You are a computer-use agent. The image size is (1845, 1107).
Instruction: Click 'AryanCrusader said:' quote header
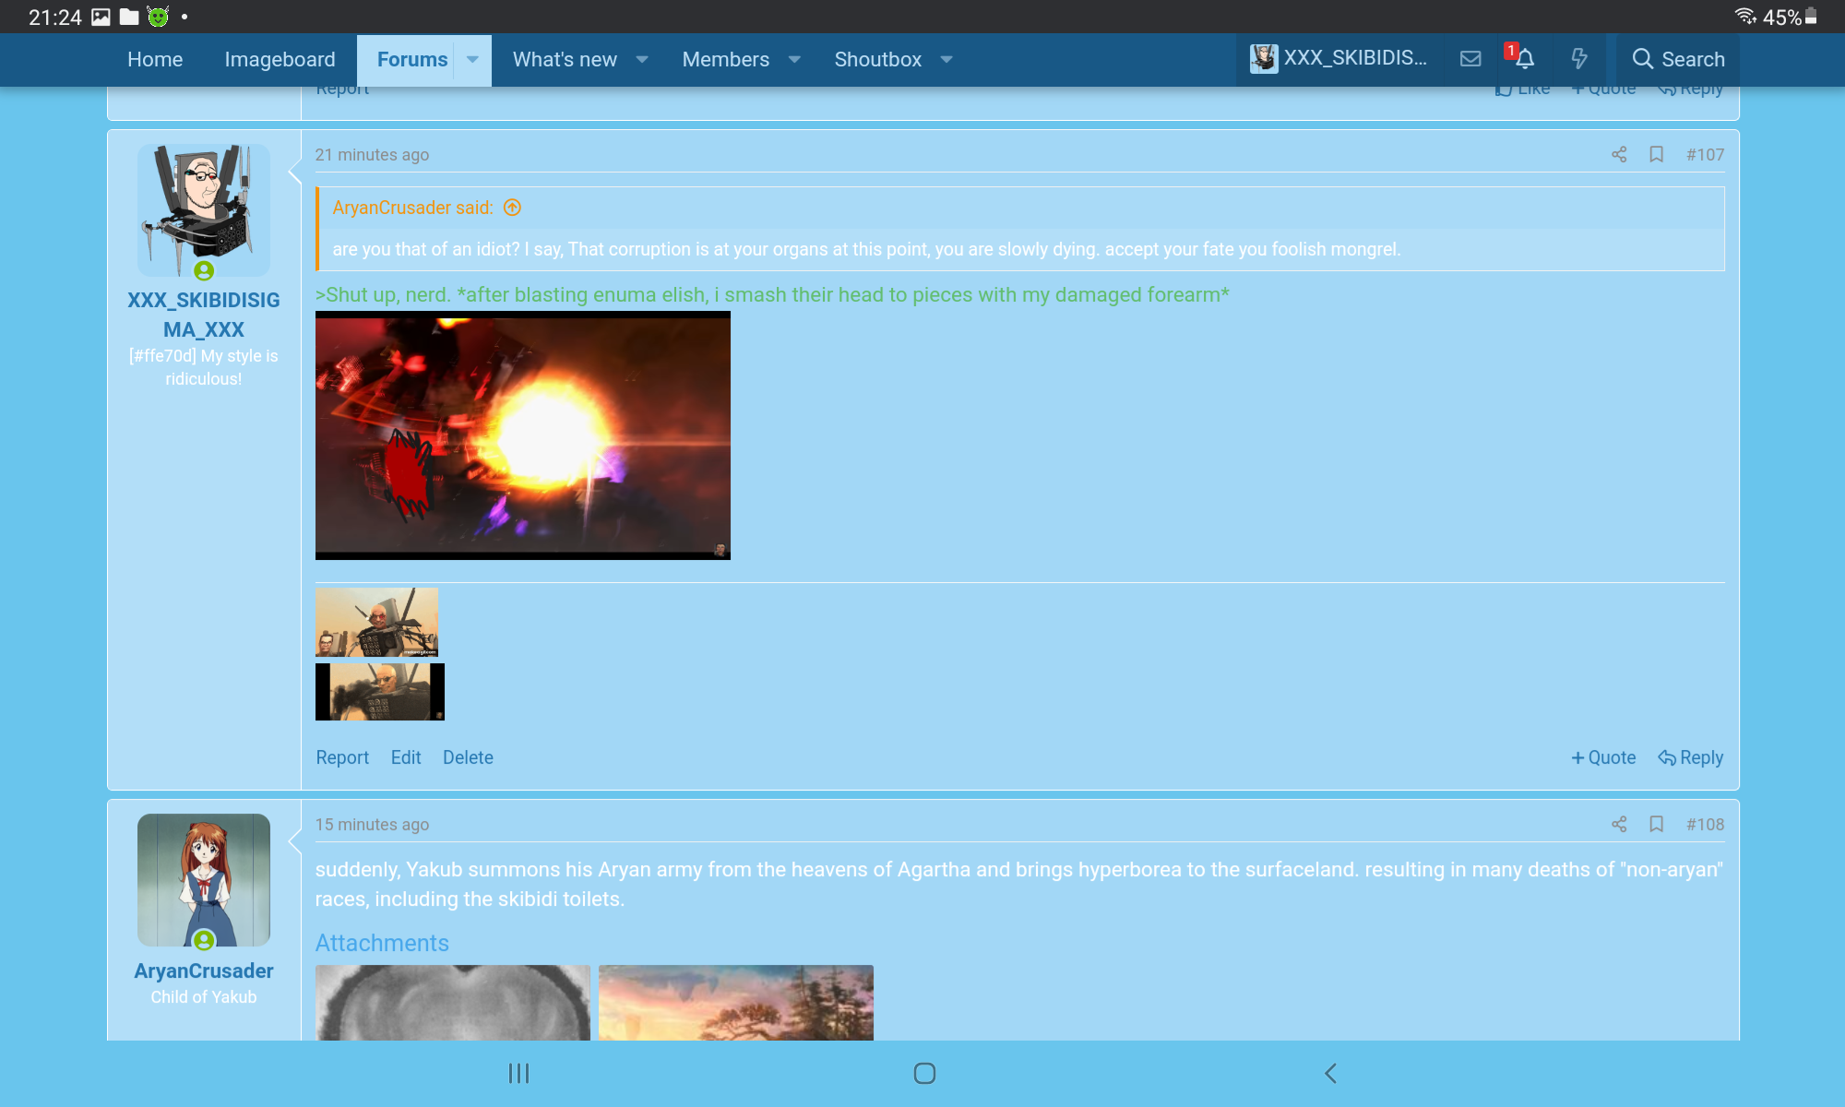tap(412, 208)
